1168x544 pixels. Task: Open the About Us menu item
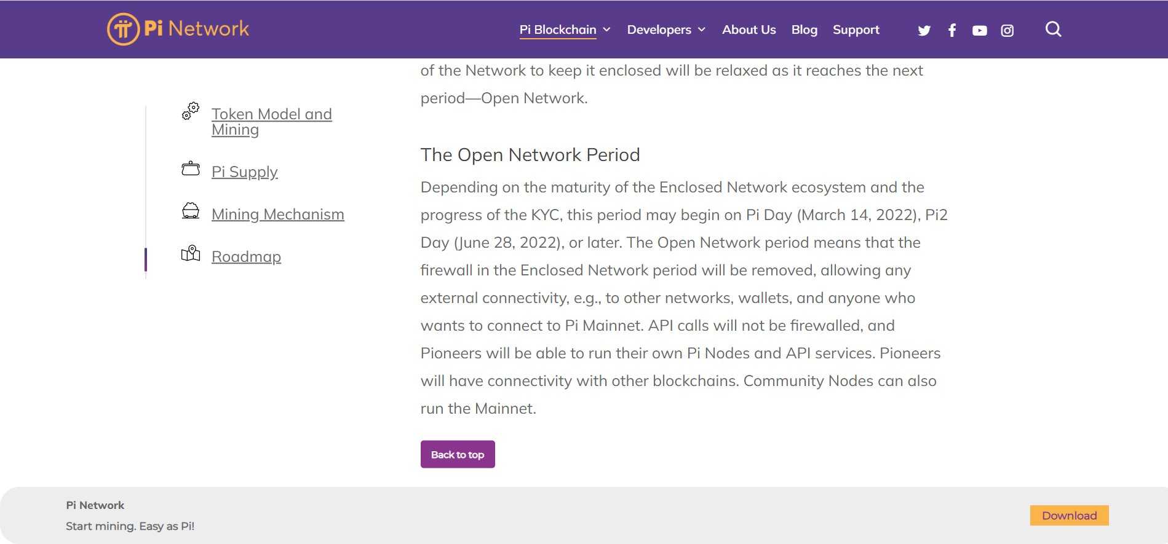pyautogui.click(x=749, y=30)
